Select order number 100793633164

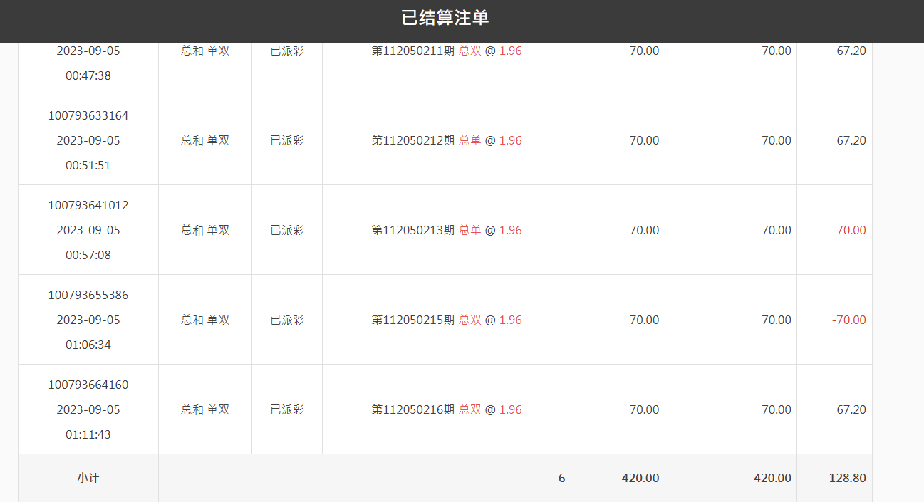[88, 115]
